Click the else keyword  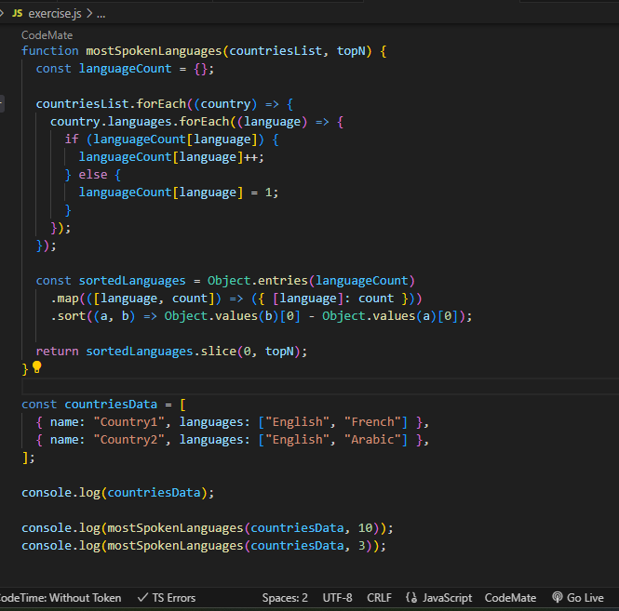pos(93,175)
